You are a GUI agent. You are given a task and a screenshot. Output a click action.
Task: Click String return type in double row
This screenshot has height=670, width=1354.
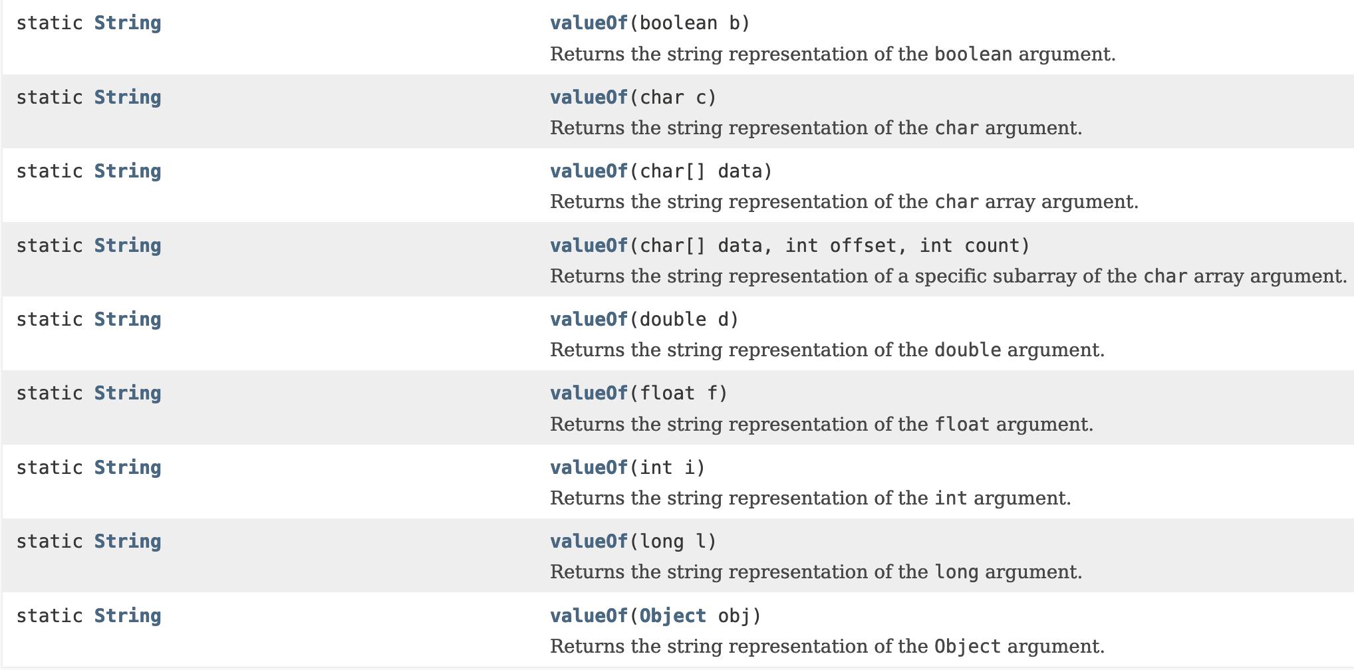coord(128,320)
